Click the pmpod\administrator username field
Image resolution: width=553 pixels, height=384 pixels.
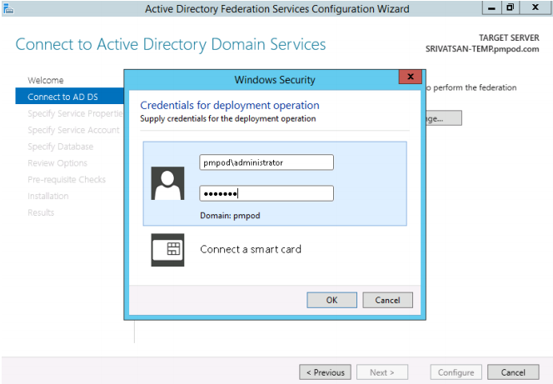267,162
